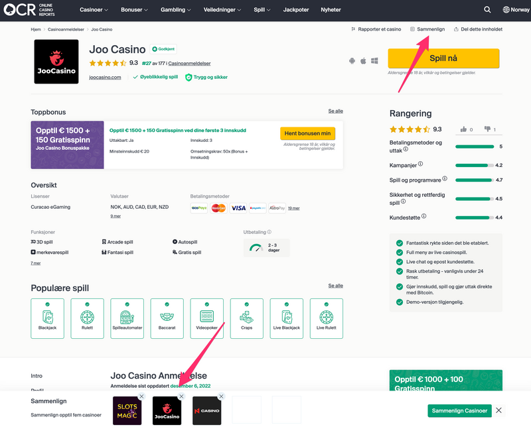Open the OCR Online Casino Reports logo
531x429 pixels.
click(x=29, y=10)
